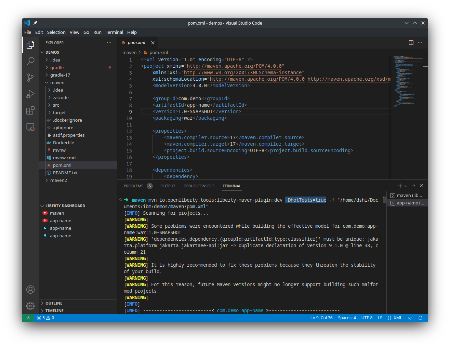Switch to the Problems tab
The height and width of the screenshot is (348, 450).
click(138, 186)
